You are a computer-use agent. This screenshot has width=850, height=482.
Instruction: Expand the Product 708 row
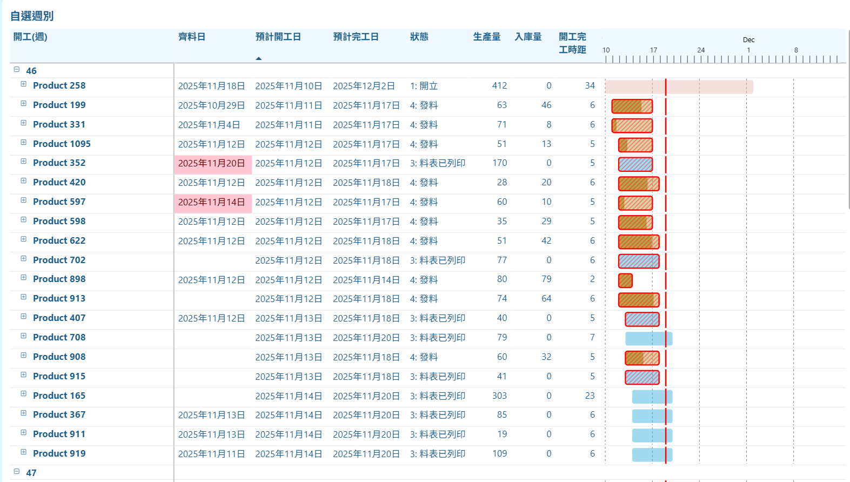[x=24, y=336]
